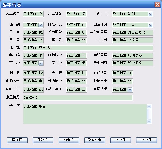Close the 基本信息 window

pos(157,5)
